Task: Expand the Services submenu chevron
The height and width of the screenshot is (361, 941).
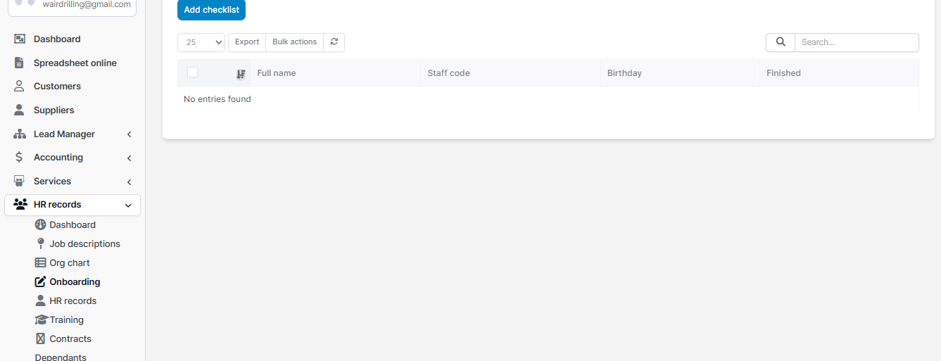Action: 129,182
